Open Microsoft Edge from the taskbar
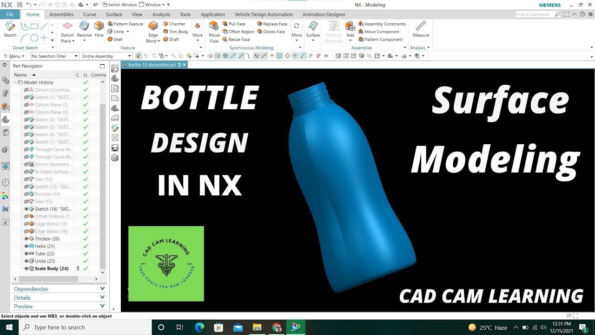595x335 pixels. click(199, 328)
